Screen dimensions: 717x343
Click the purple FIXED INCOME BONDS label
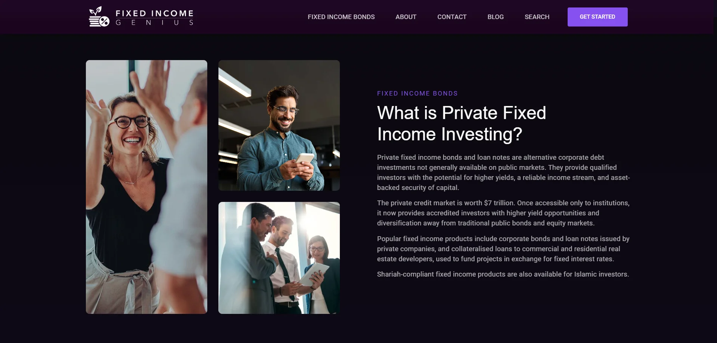click(417, 93)
